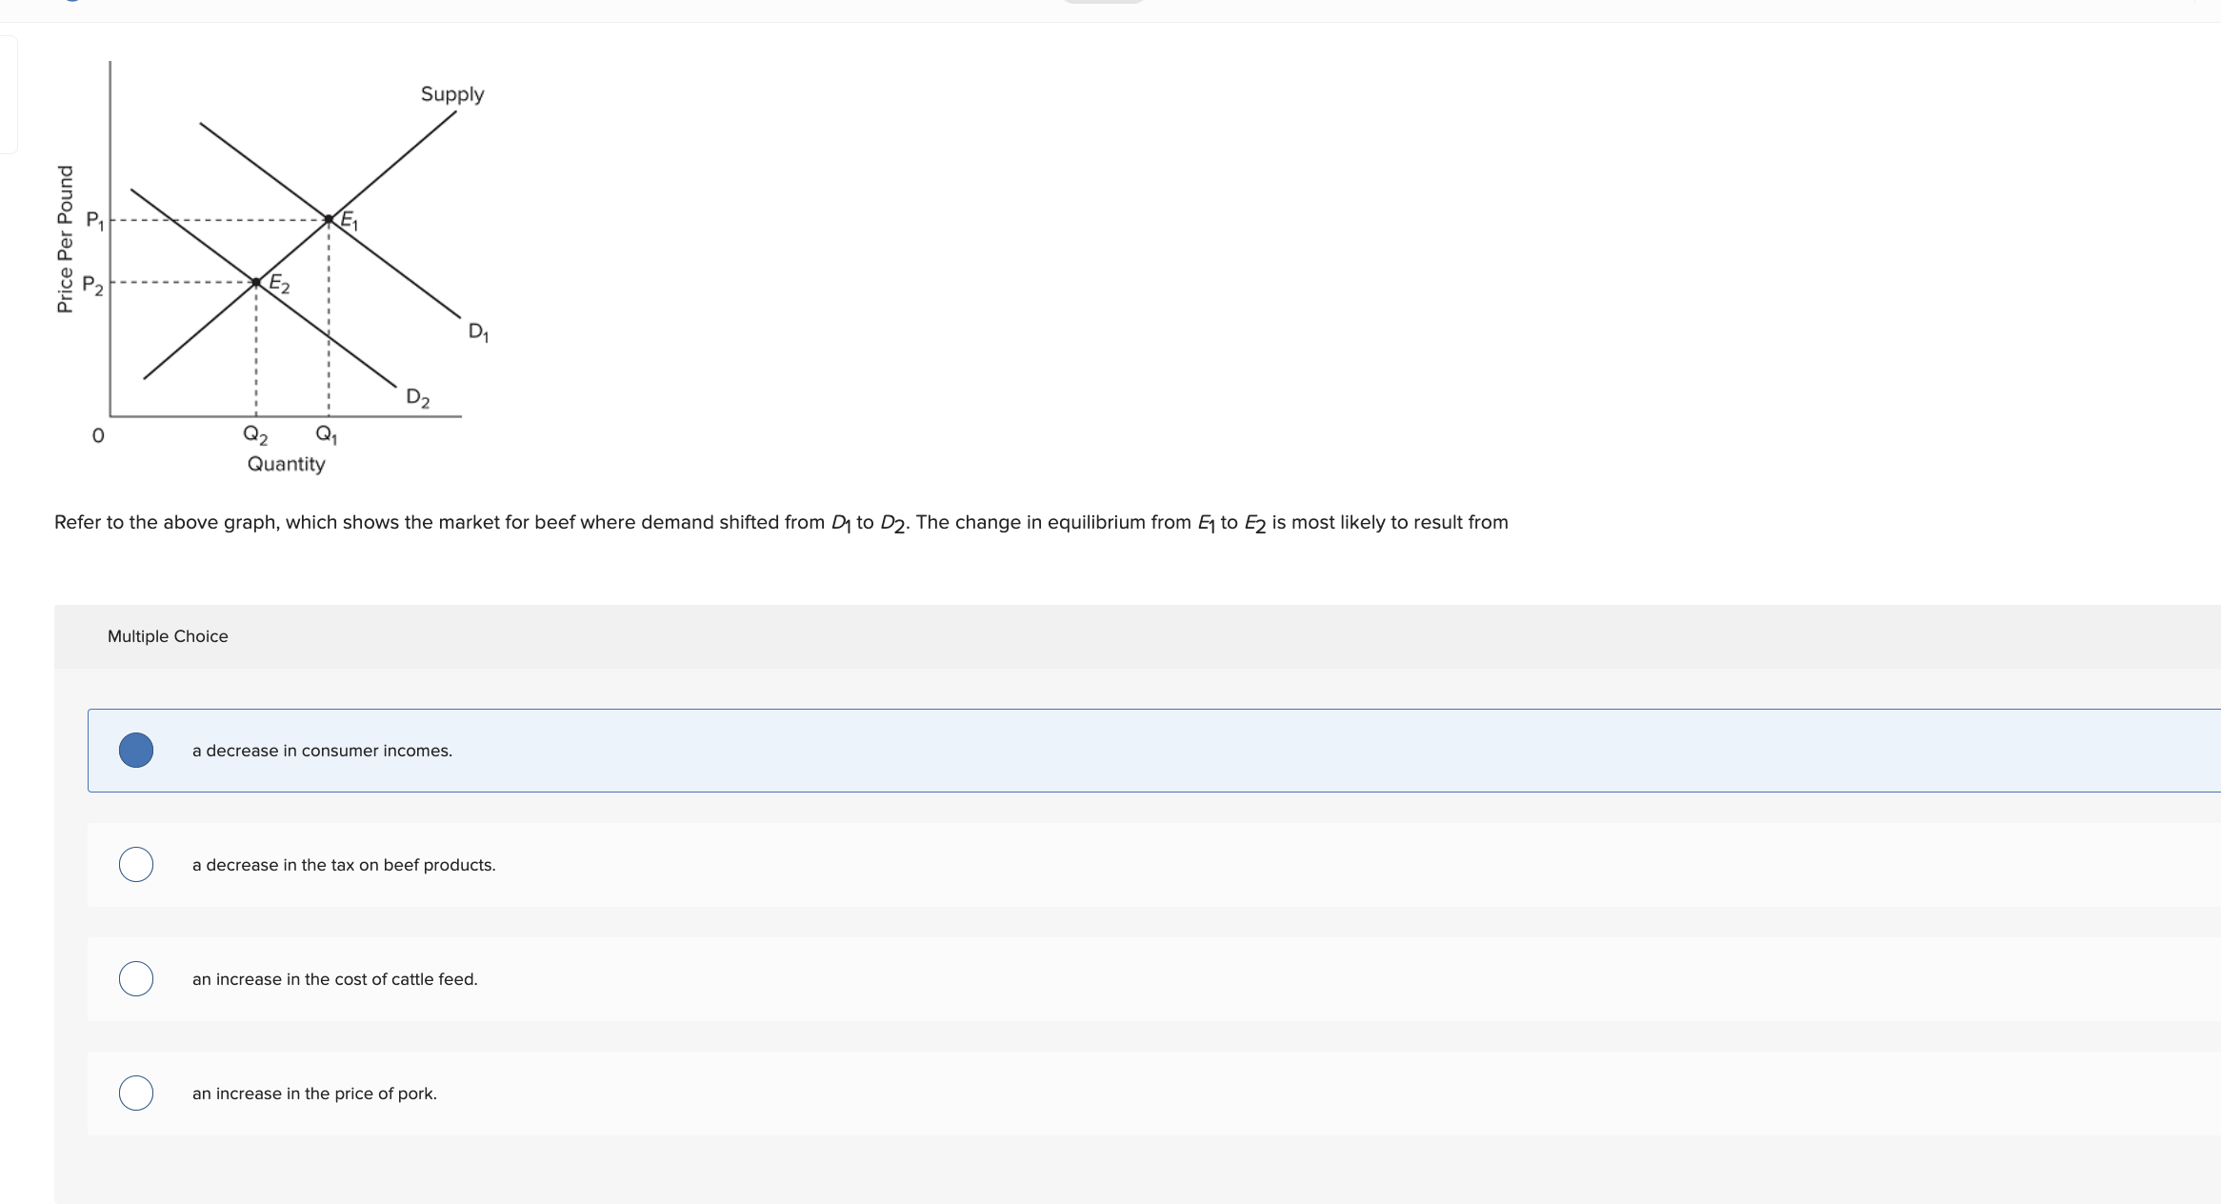Click answer text 'an increase in the cost of cattle feed.'
Screen dimensions: 2221x1204
(x=335, y=979)
